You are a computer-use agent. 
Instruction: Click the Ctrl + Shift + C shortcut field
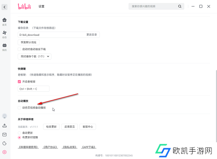33,89
